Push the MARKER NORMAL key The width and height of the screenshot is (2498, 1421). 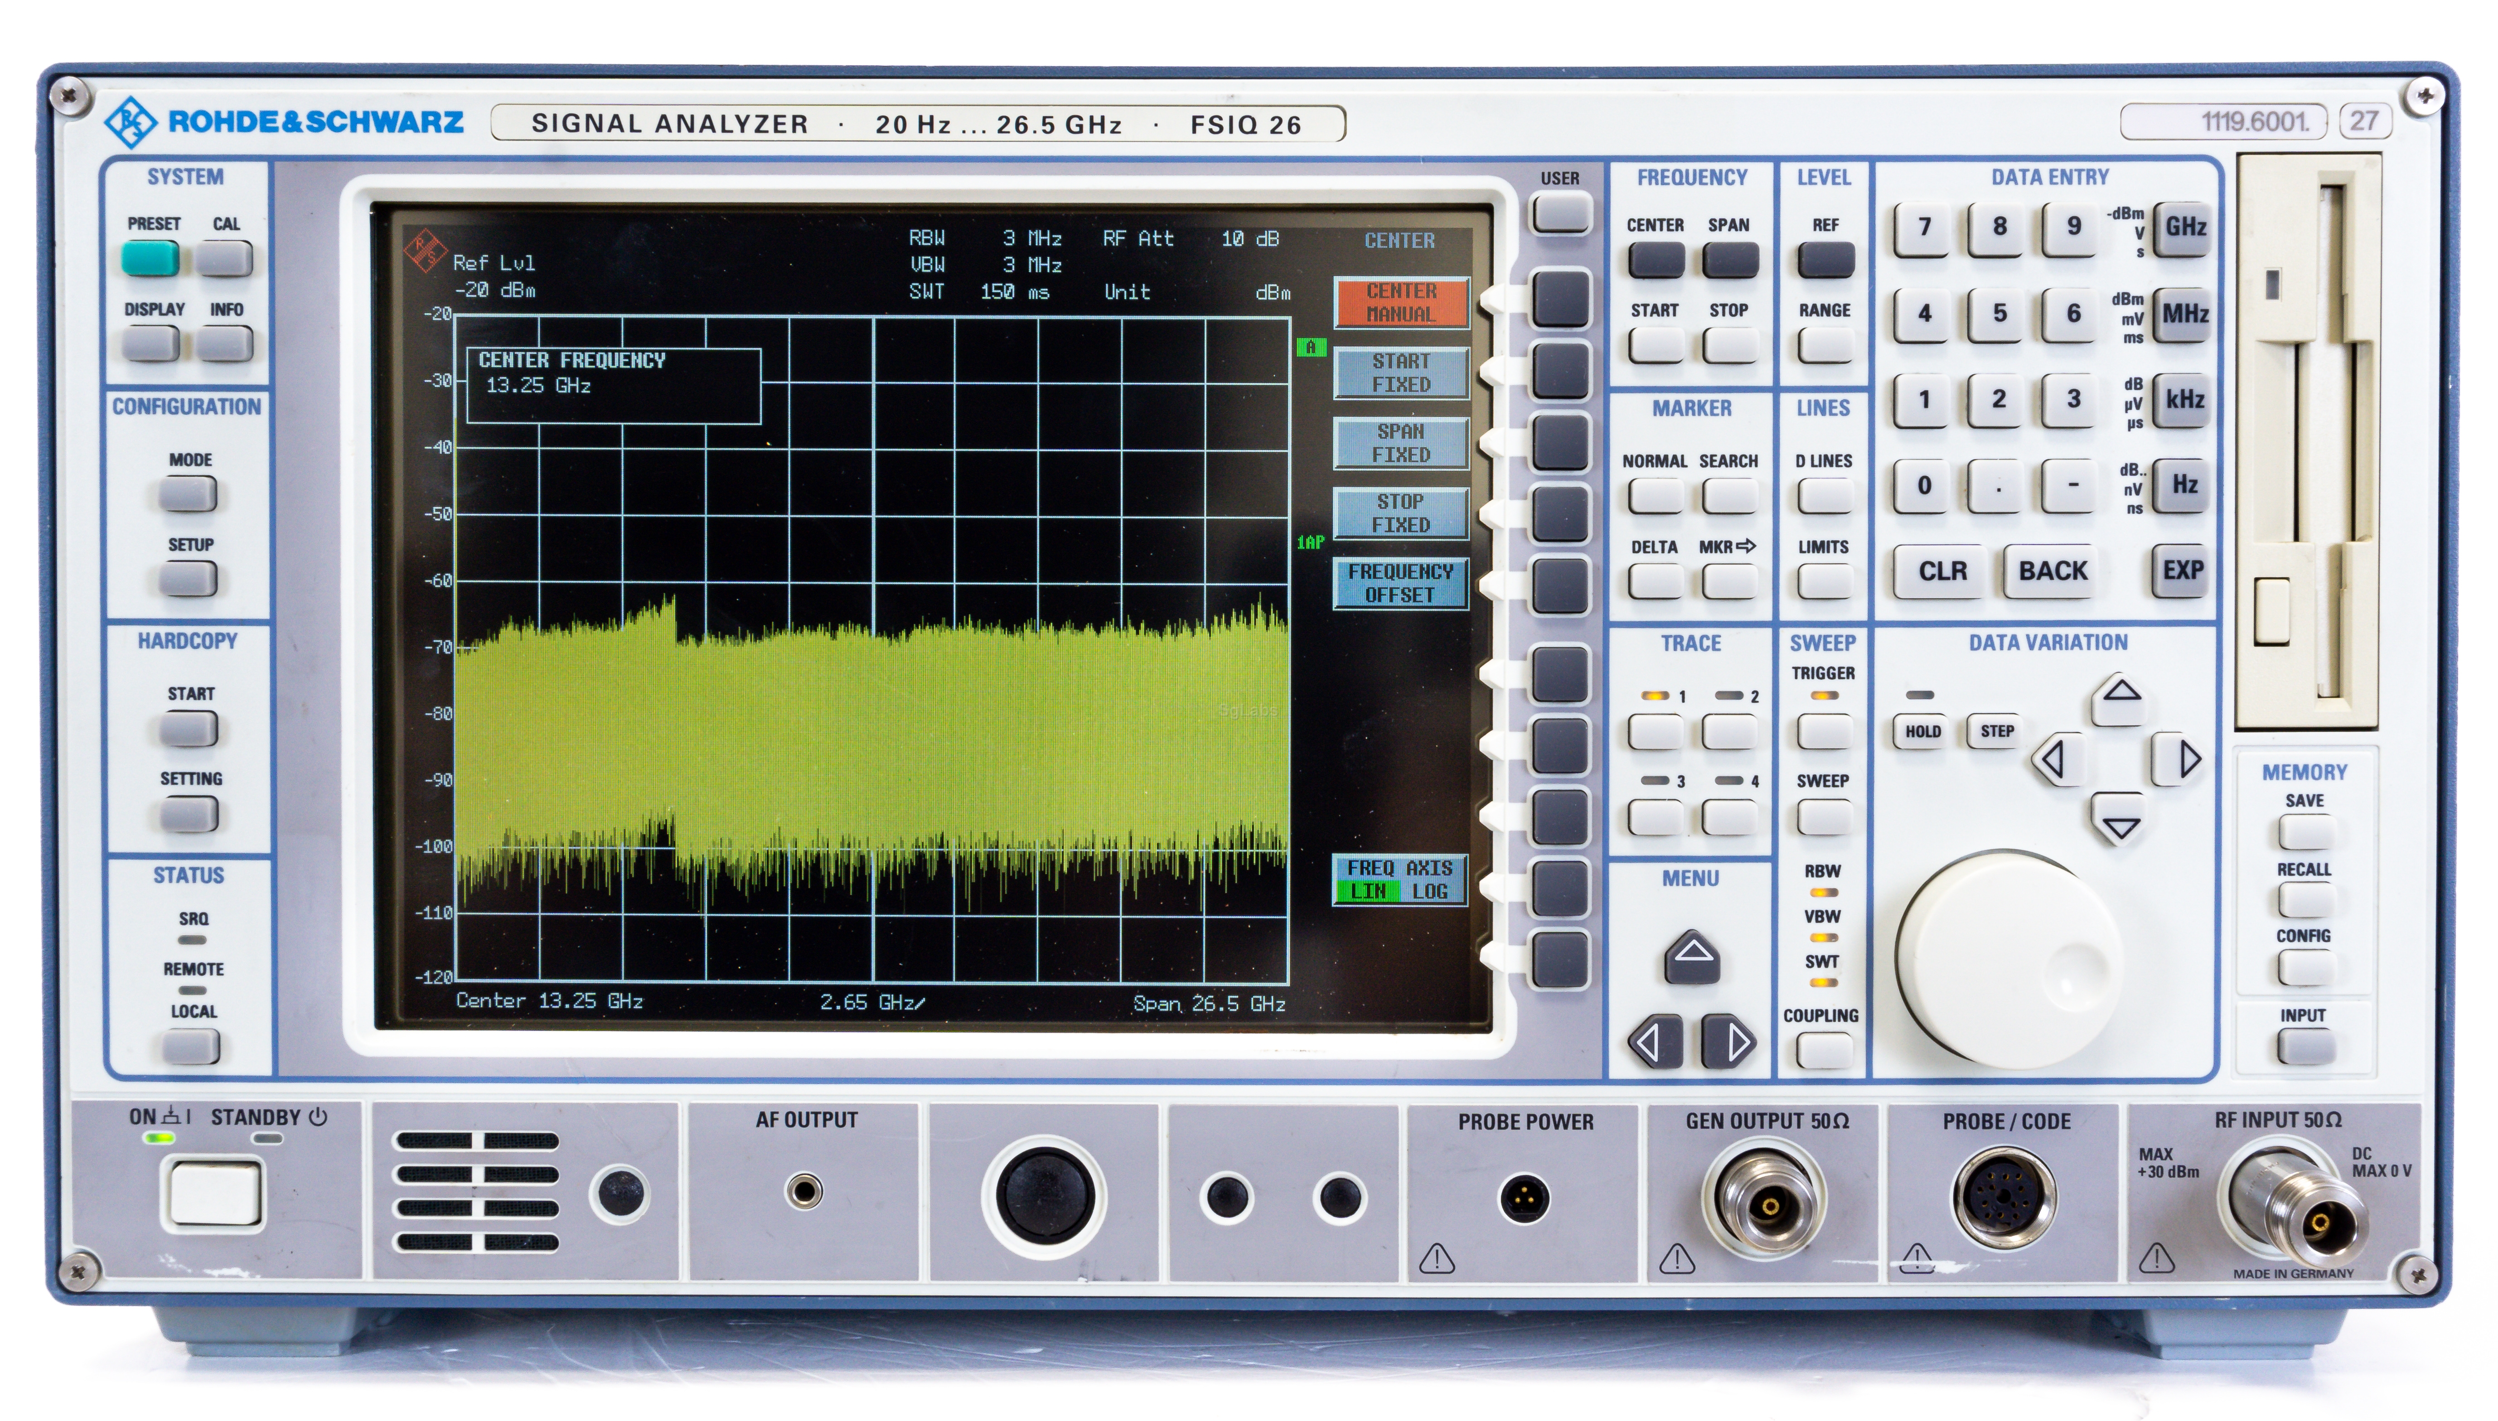click(x=1656, y=497)
